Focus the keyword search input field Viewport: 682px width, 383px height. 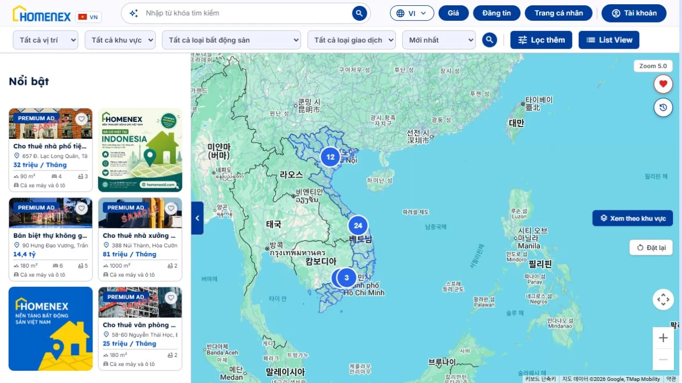pyautogui.click(x=246, y=13)
